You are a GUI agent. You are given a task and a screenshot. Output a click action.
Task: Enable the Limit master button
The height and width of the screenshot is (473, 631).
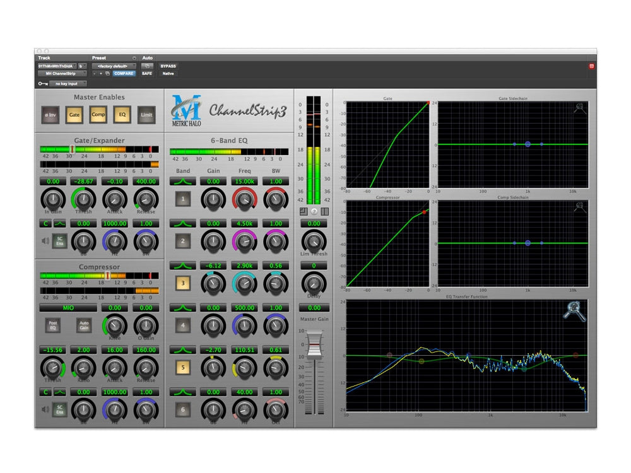coord(146,115)
